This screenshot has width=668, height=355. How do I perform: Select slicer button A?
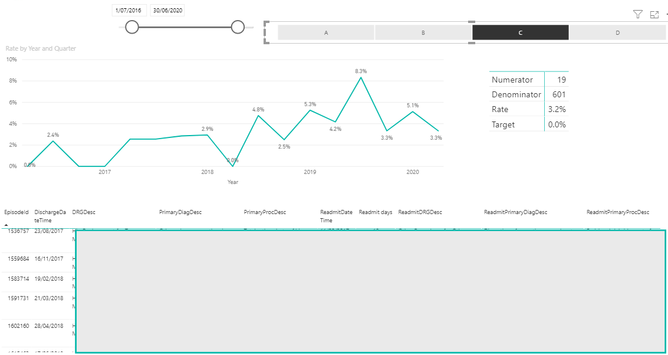326,32
